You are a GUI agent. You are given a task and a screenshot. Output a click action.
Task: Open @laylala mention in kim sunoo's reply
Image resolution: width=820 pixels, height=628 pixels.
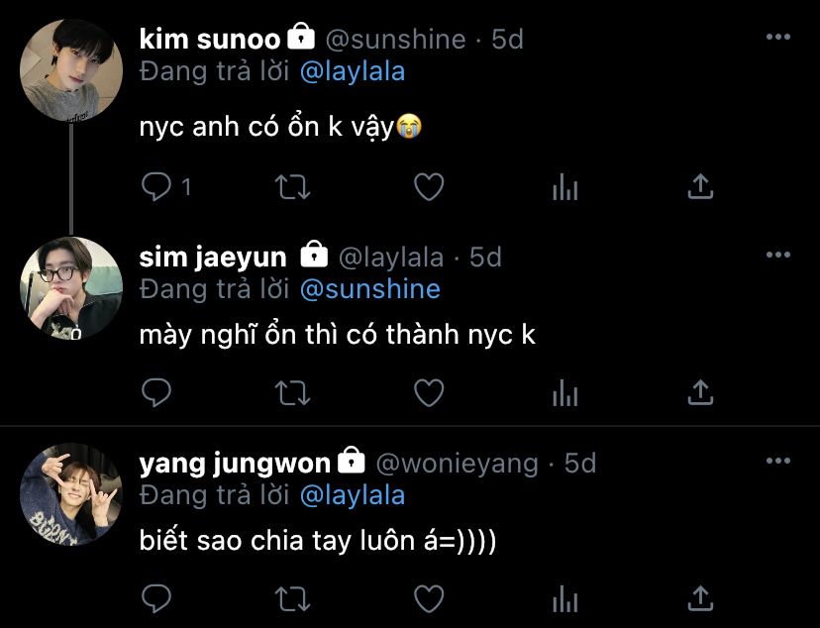point(353,71)
